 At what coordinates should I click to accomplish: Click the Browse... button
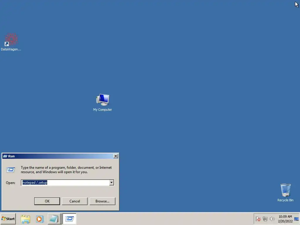point(102,201)
